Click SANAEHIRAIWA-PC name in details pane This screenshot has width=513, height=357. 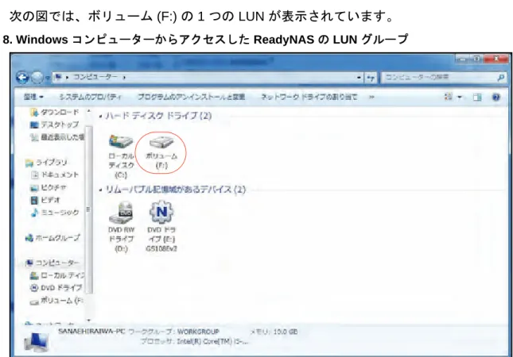91,332
